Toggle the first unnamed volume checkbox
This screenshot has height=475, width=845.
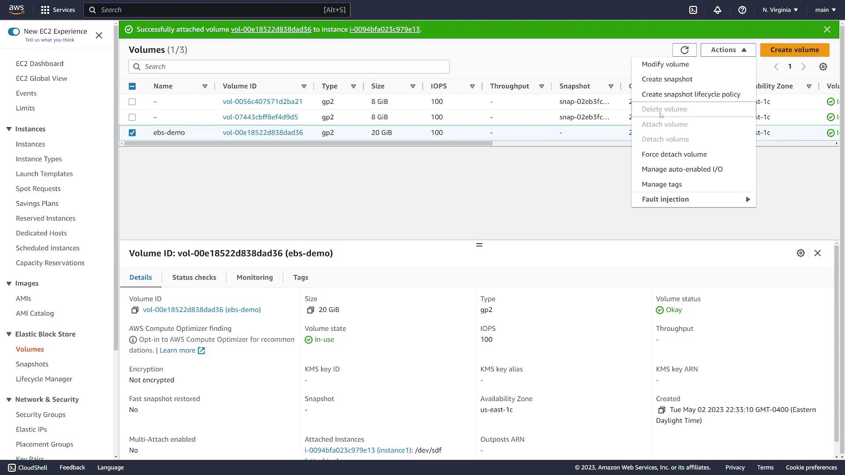[x=132, y=102]
